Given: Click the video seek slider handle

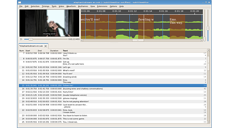Looking at the screenshot, I should tap(30, 39).
